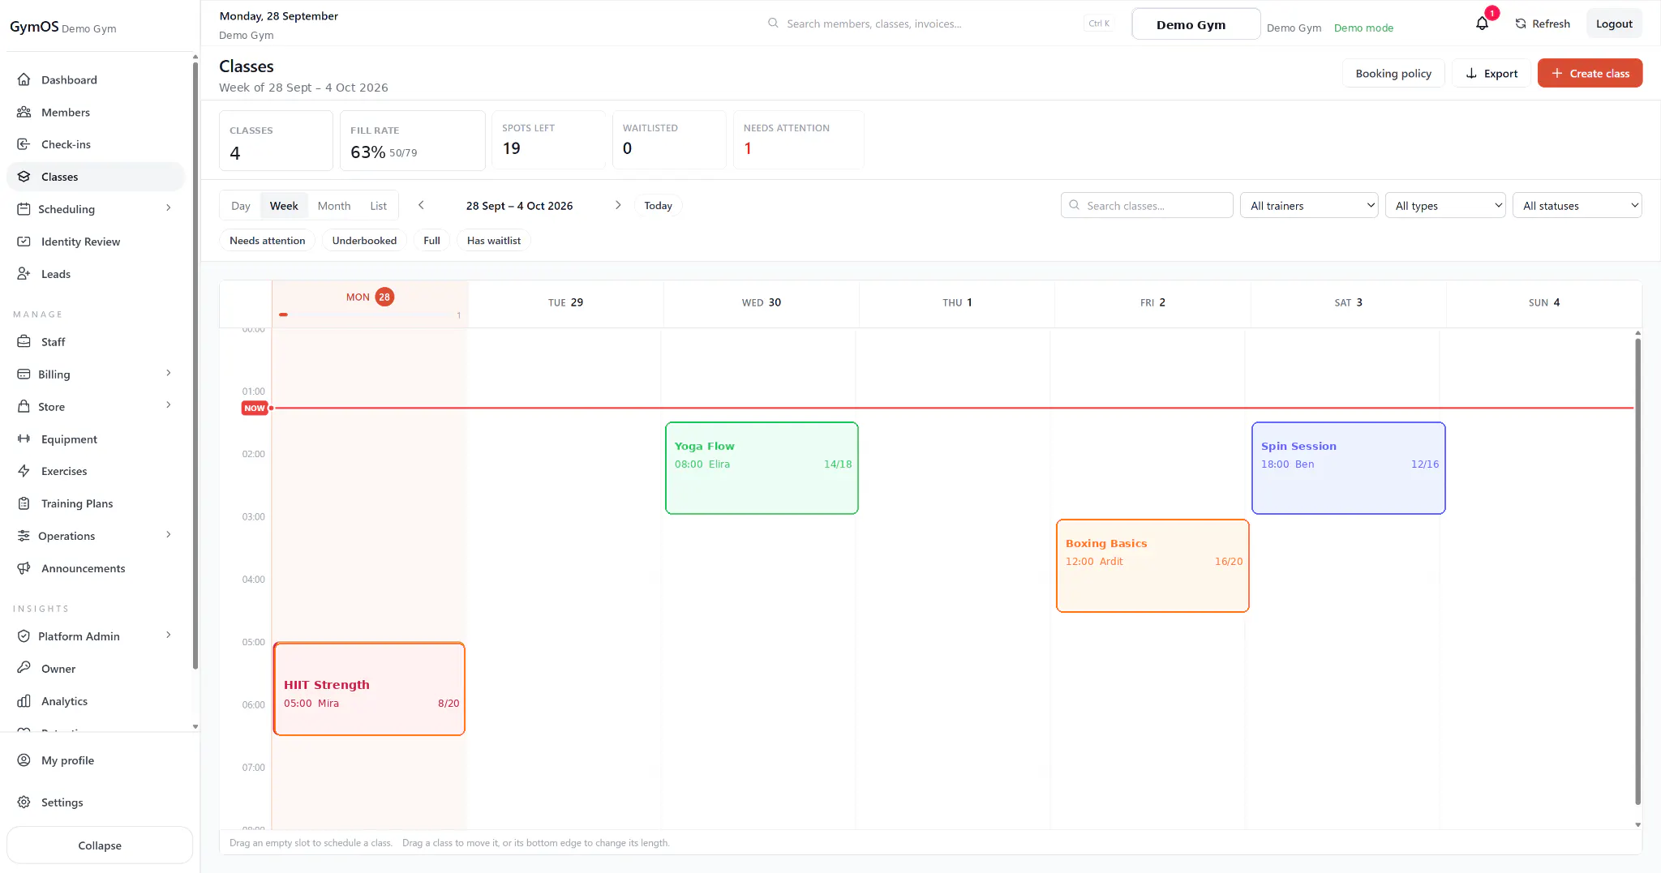This screenshot has height=873, width=1661.
Task: Click the Store bag icon
Action: click(x=24, y=407)
